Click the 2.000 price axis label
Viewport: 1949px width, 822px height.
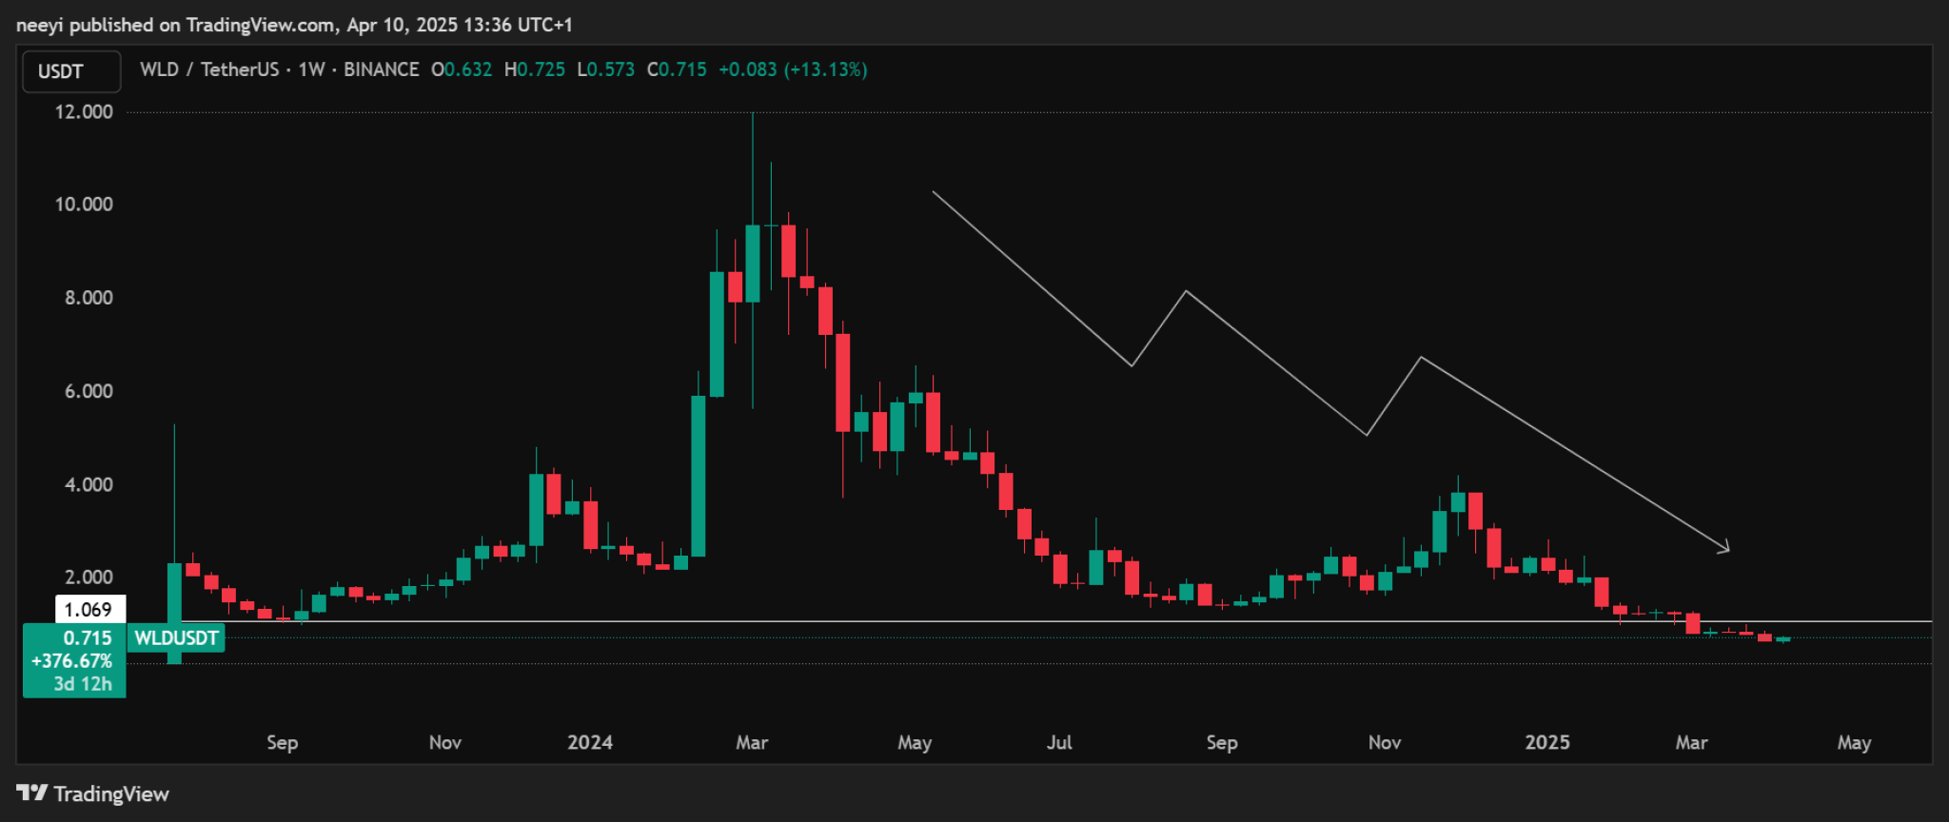pos(89,577)
